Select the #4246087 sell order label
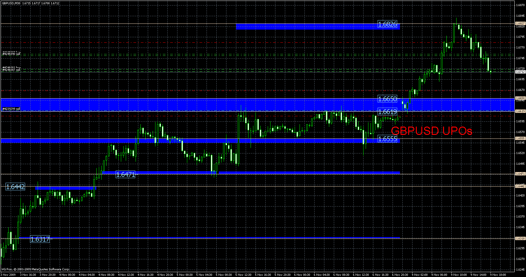 [x=11, y=69]
